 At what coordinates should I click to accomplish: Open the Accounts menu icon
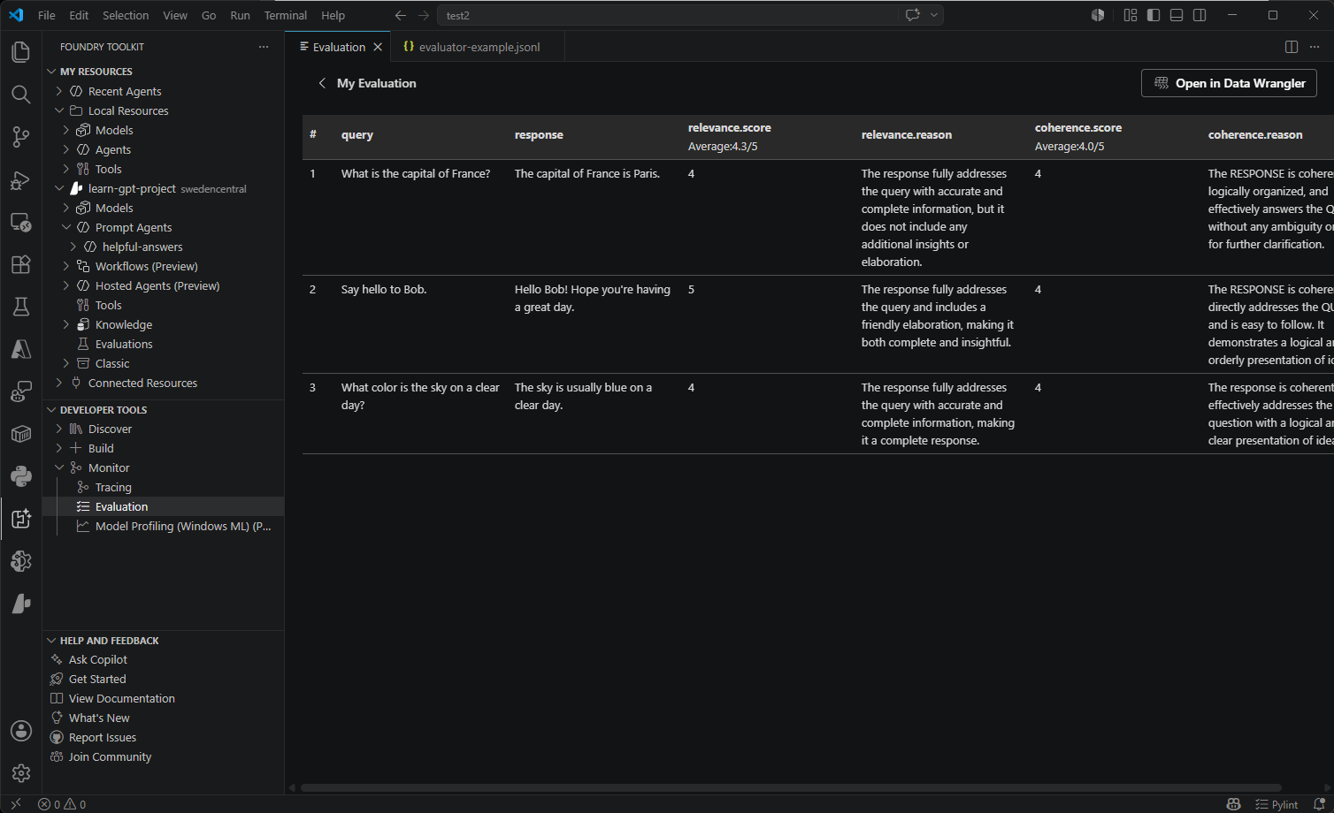click(x=21, y=731)
